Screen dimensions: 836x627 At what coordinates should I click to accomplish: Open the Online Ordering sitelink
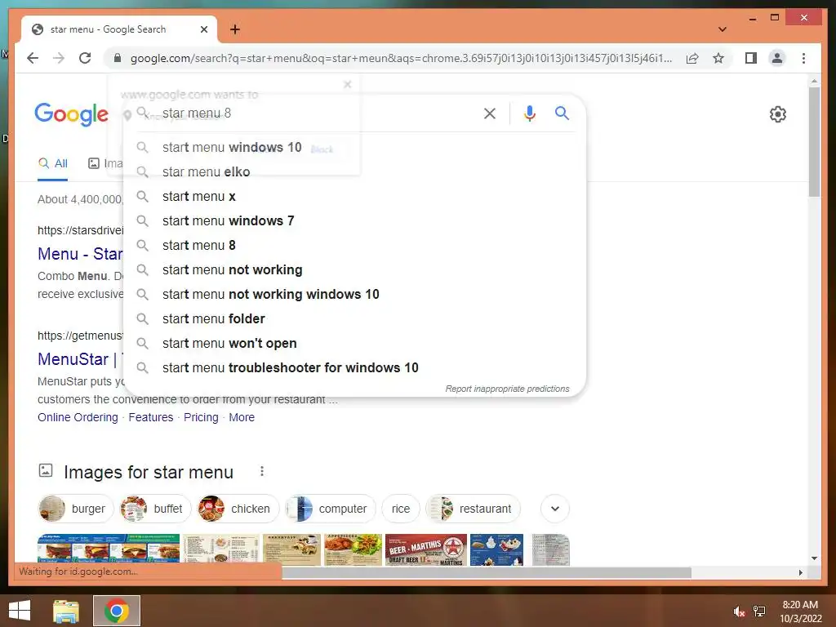(x=78, y=417)
